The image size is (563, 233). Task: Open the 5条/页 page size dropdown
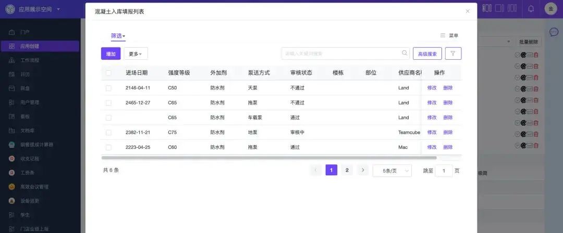point(392,171)
